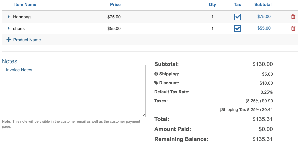Click the $5.00 shipping amount
The image size is (300, 146).
click(x=267, y=74)
